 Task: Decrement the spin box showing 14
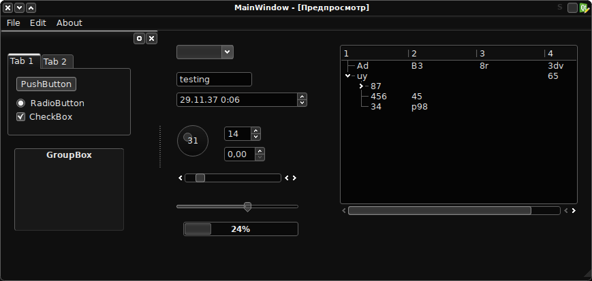(x=256, y=137)
